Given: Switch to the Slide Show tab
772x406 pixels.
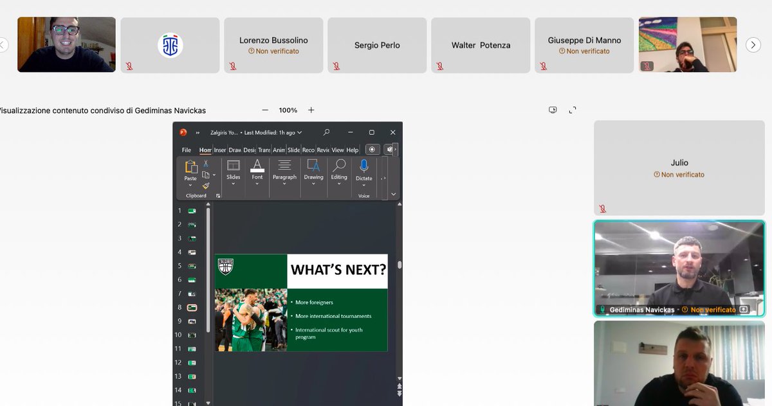Looking at the screenshot, I should (294, 150).
